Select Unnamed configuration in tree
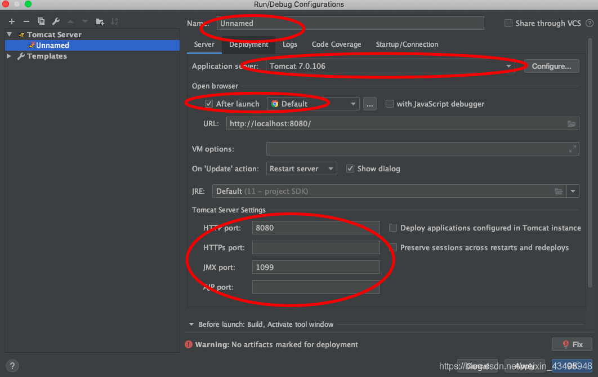The height and width of the screenshot is (377, 598). coord(92,46)
